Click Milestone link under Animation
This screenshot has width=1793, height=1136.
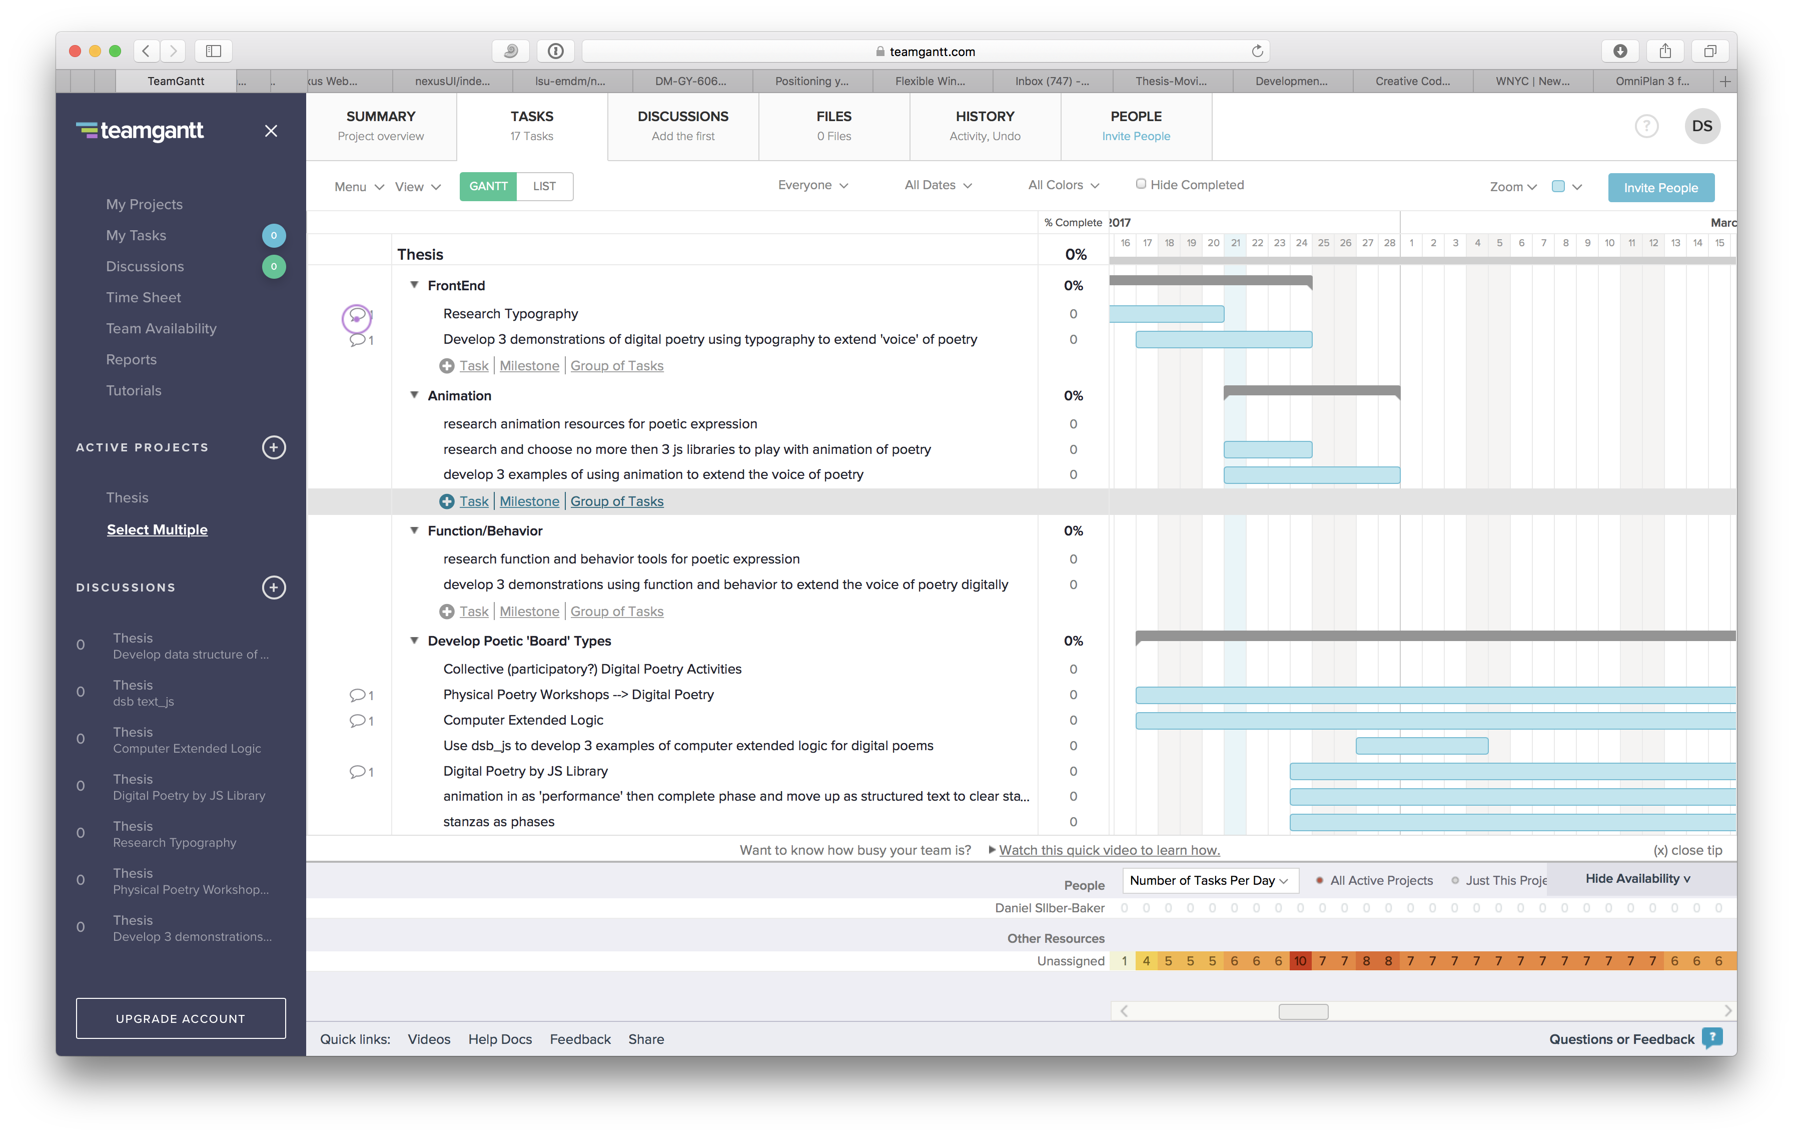529,501
